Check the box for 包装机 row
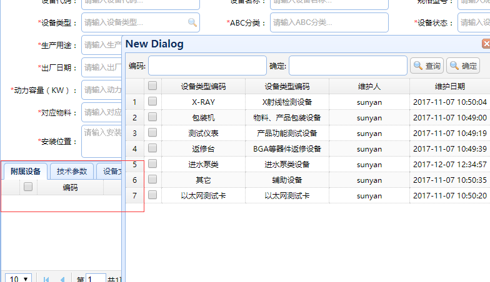The height and width of the screenshot is (282, 490). (x=152, y=117)
